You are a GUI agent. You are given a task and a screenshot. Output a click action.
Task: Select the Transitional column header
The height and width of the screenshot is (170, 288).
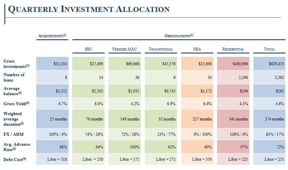[x=161, y=49]
